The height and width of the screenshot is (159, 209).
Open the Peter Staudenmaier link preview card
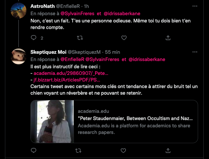(114, 121)
